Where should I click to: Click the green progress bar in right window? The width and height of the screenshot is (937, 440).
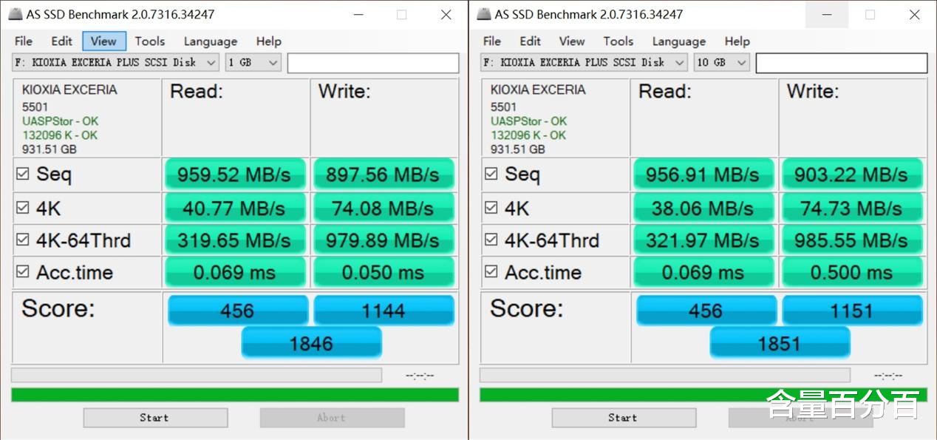point(703,395)
